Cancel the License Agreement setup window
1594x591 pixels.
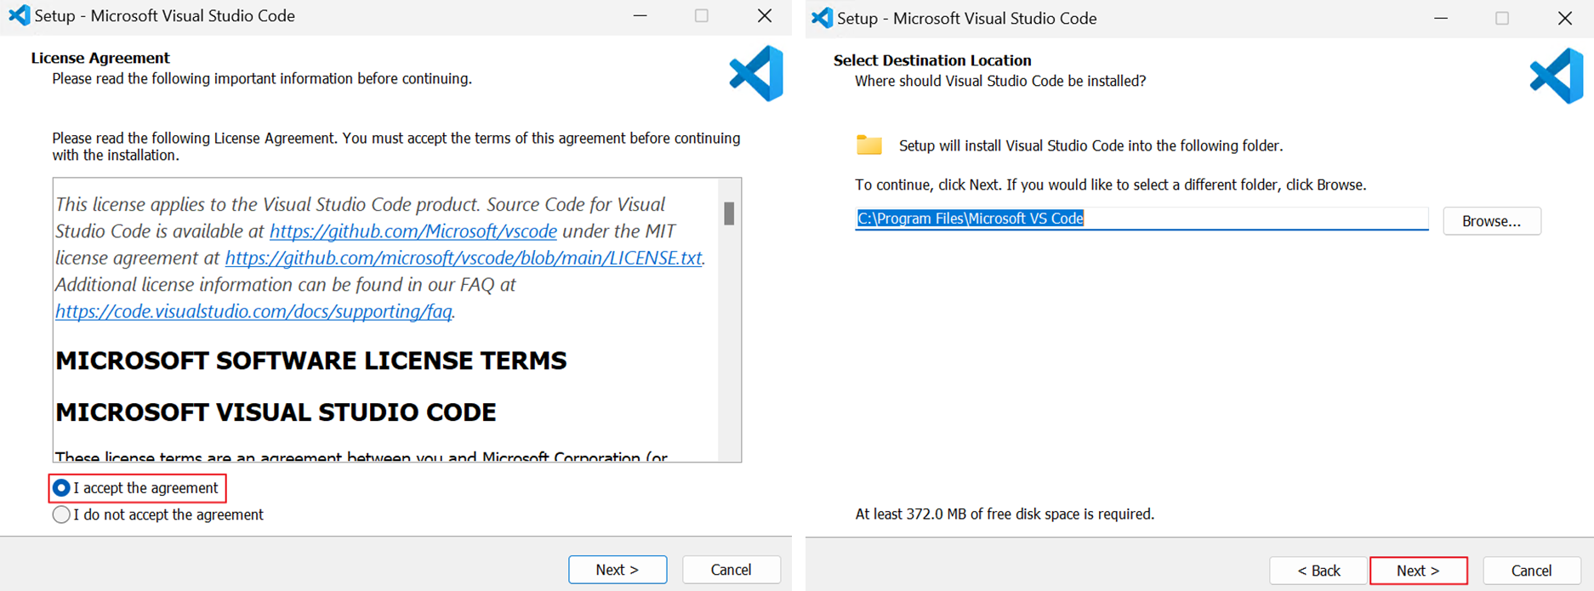tap(732, 570)
